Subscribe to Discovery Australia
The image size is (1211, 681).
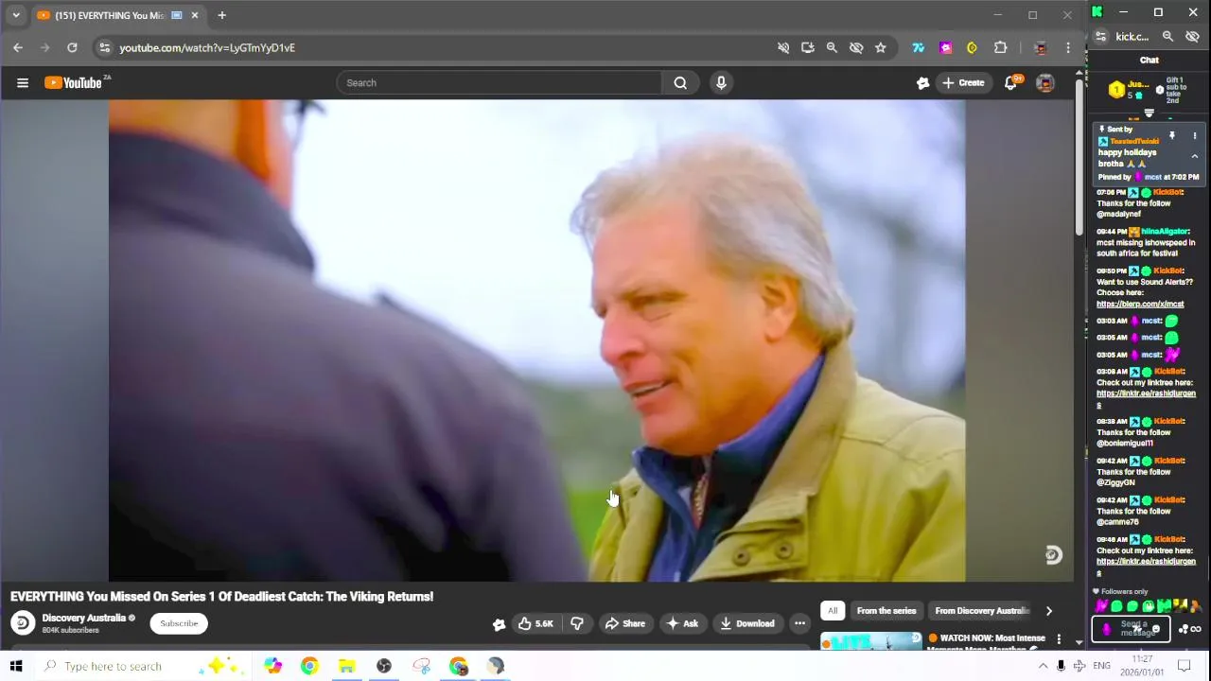pyautogui.click(x=179, y=623)
